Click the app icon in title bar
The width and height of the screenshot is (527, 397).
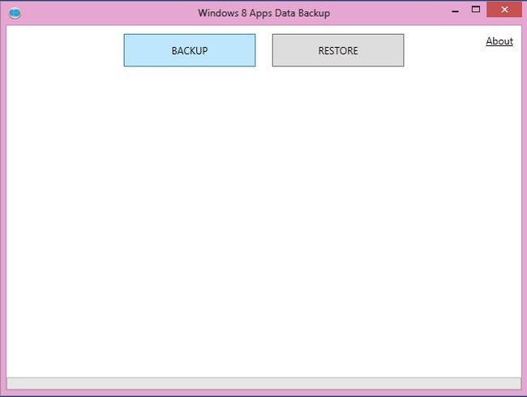coord(15,14)
